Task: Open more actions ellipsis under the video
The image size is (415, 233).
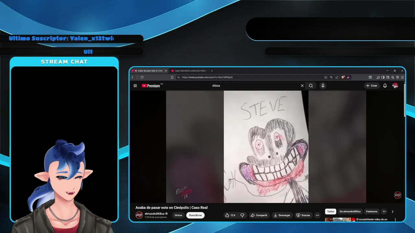Action: [x=317, y=215]
